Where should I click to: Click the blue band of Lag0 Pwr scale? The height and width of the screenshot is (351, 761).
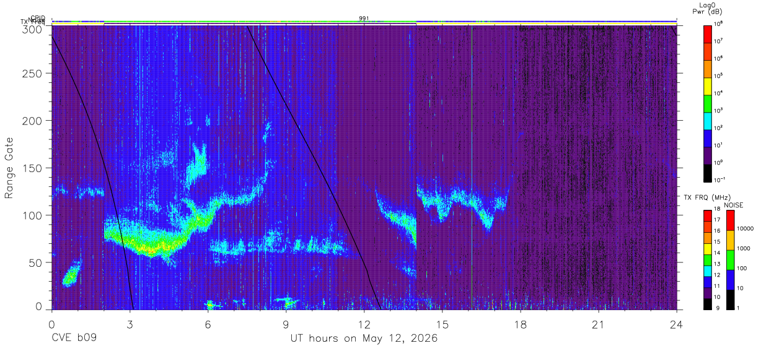pyautogui.click(x=708, y=138)
